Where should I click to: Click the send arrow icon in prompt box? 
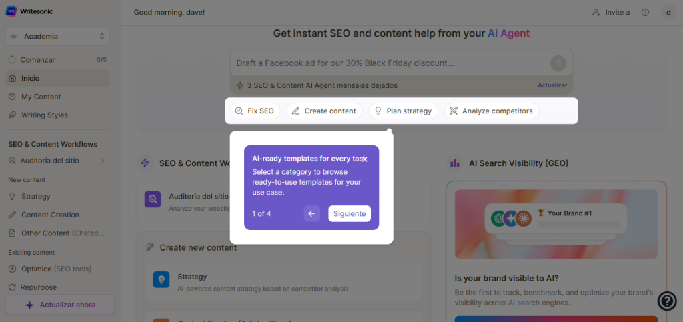(x=558, y=63)
